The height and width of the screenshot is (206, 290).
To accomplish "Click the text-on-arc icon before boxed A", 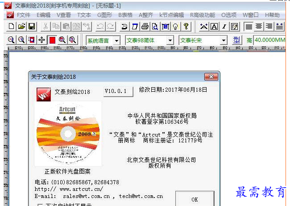I will (204, 26).
